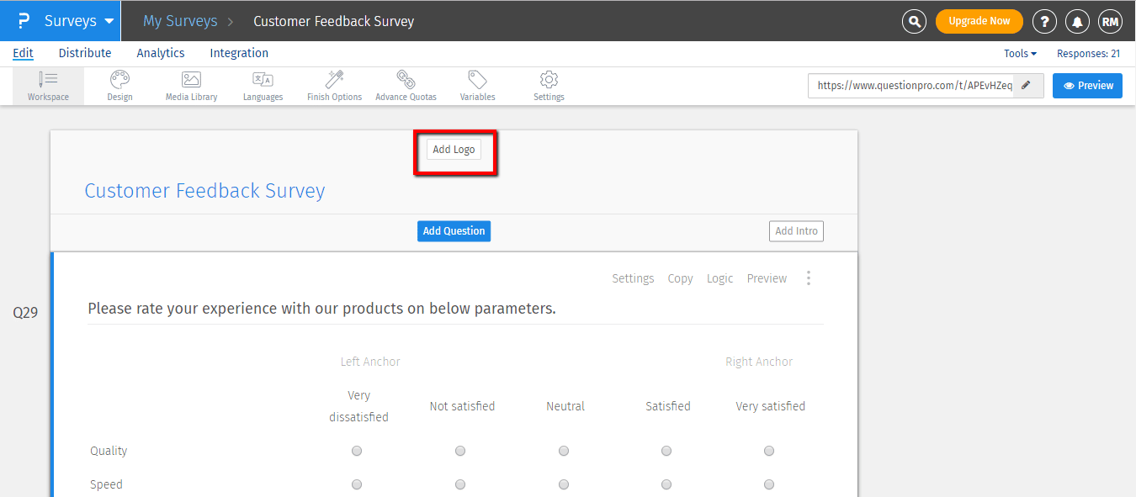Open Q29 more options kebab menu
This screenshot has width=1136, height=497.
pos(809,278)
